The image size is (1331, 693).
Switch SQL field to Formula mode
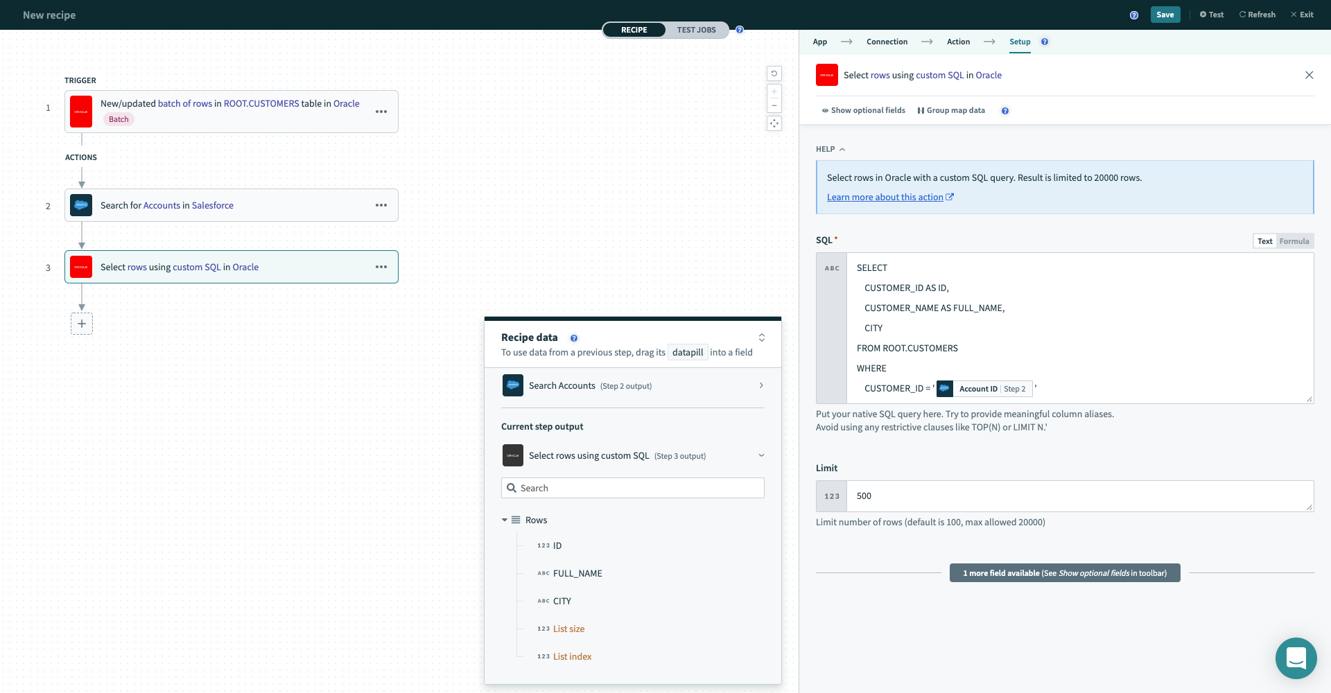tap(1294, 241)
